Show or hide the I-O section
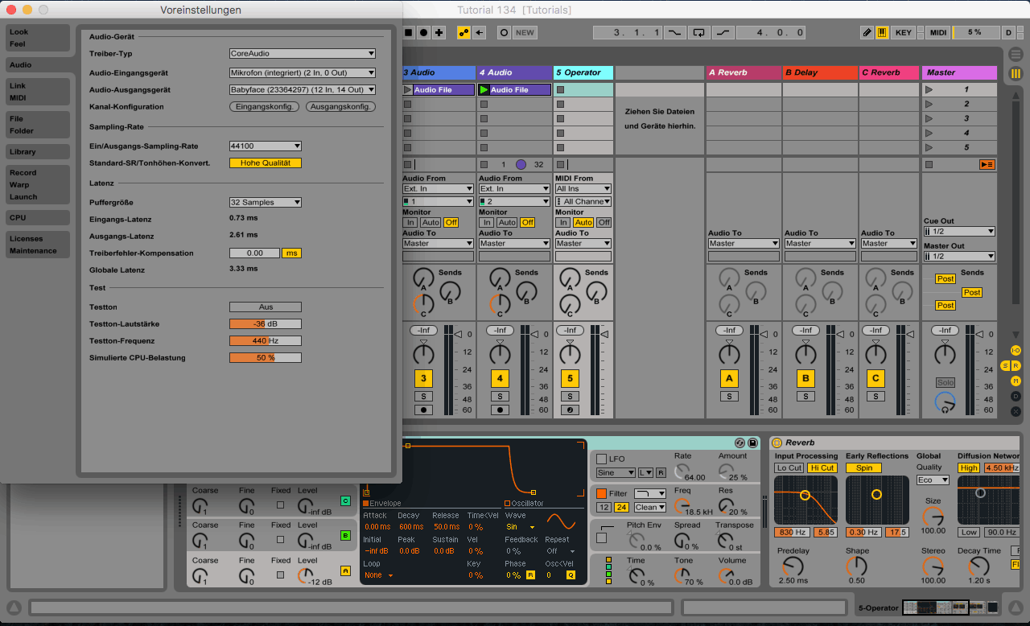 point(1016,350)
